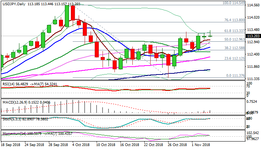Click the 61.8 Fibonacci label at 113.337
Image resolution: width=261 pixels, height=149 pixels.
point(234,31)
